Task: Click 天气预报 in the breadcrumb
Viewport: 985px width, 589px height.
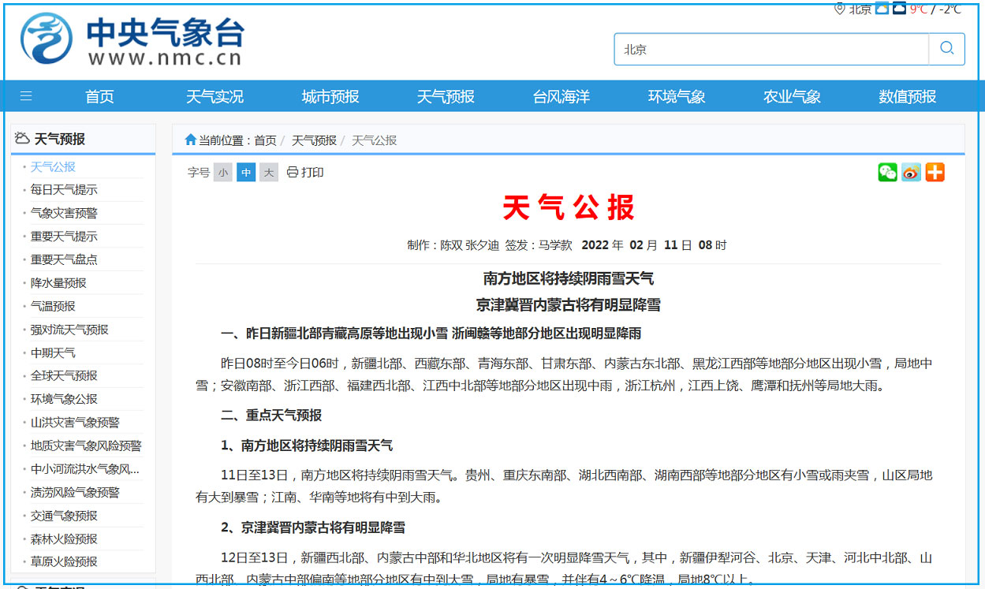Action: [314, 140]
